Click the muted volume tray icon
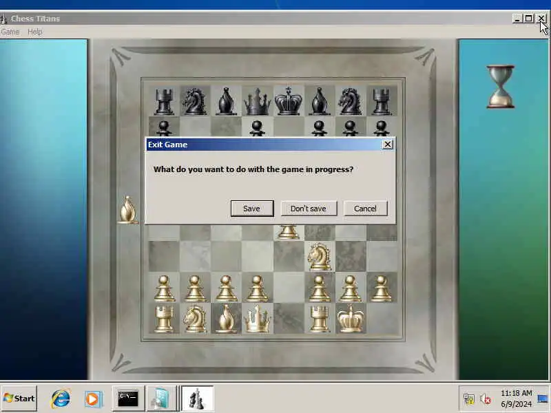The height and width of the screenshot is (413, 551). (x=486, y=399)
